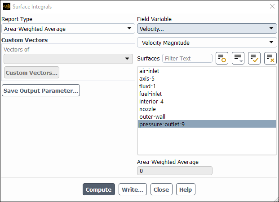This screenshot has width=279, height=202.
Task: Close the Surface Integrals dialog window
Action: tap(272, 7)
